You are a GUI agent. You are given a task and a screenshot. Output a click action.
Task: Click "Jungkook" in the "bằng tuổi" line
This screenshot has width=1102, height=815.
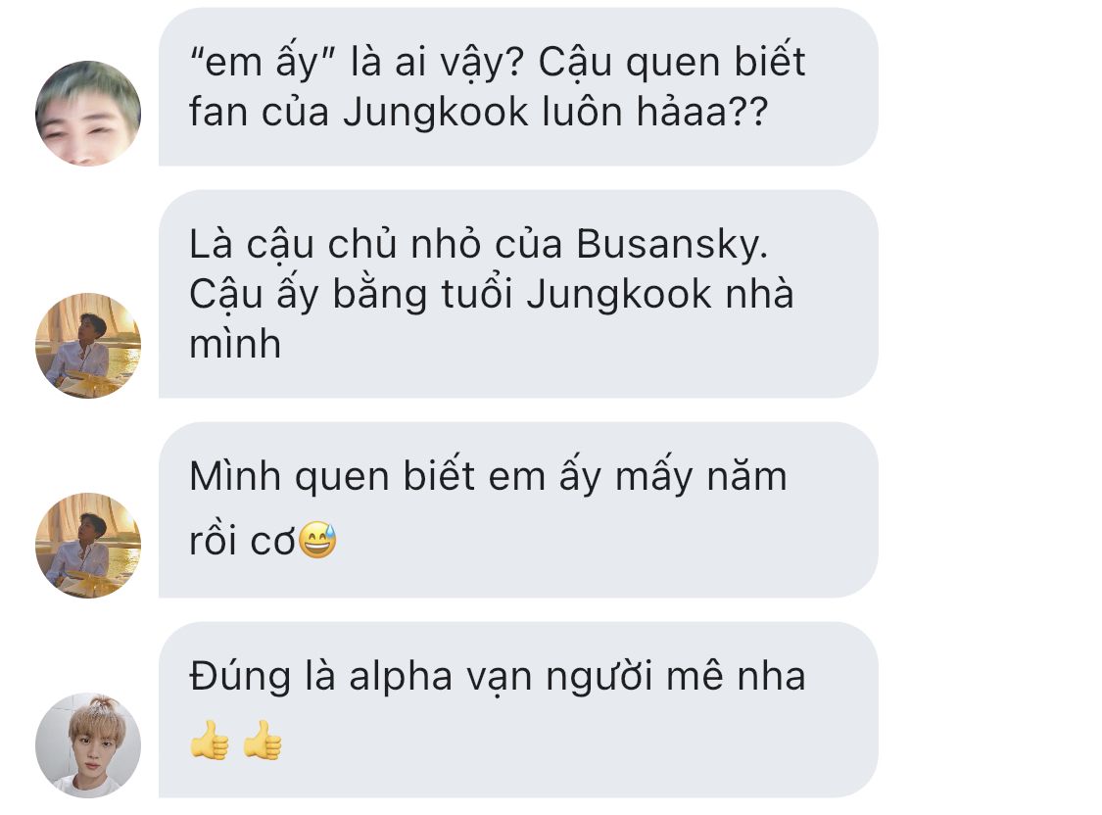pyautogui.click(x=618, y=295)
